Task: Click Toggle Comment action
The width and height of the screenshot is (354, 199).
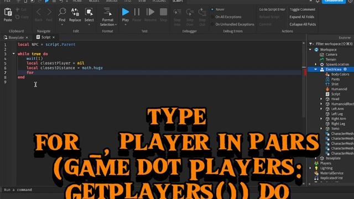Action: [303, 9]
